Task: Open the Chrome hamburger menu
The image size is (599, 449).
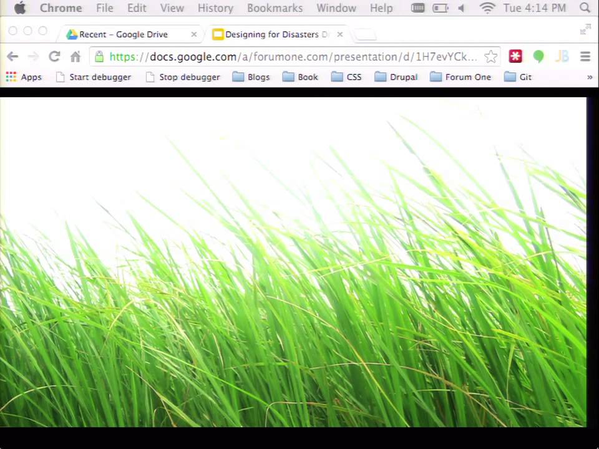Action: point(585,57)
